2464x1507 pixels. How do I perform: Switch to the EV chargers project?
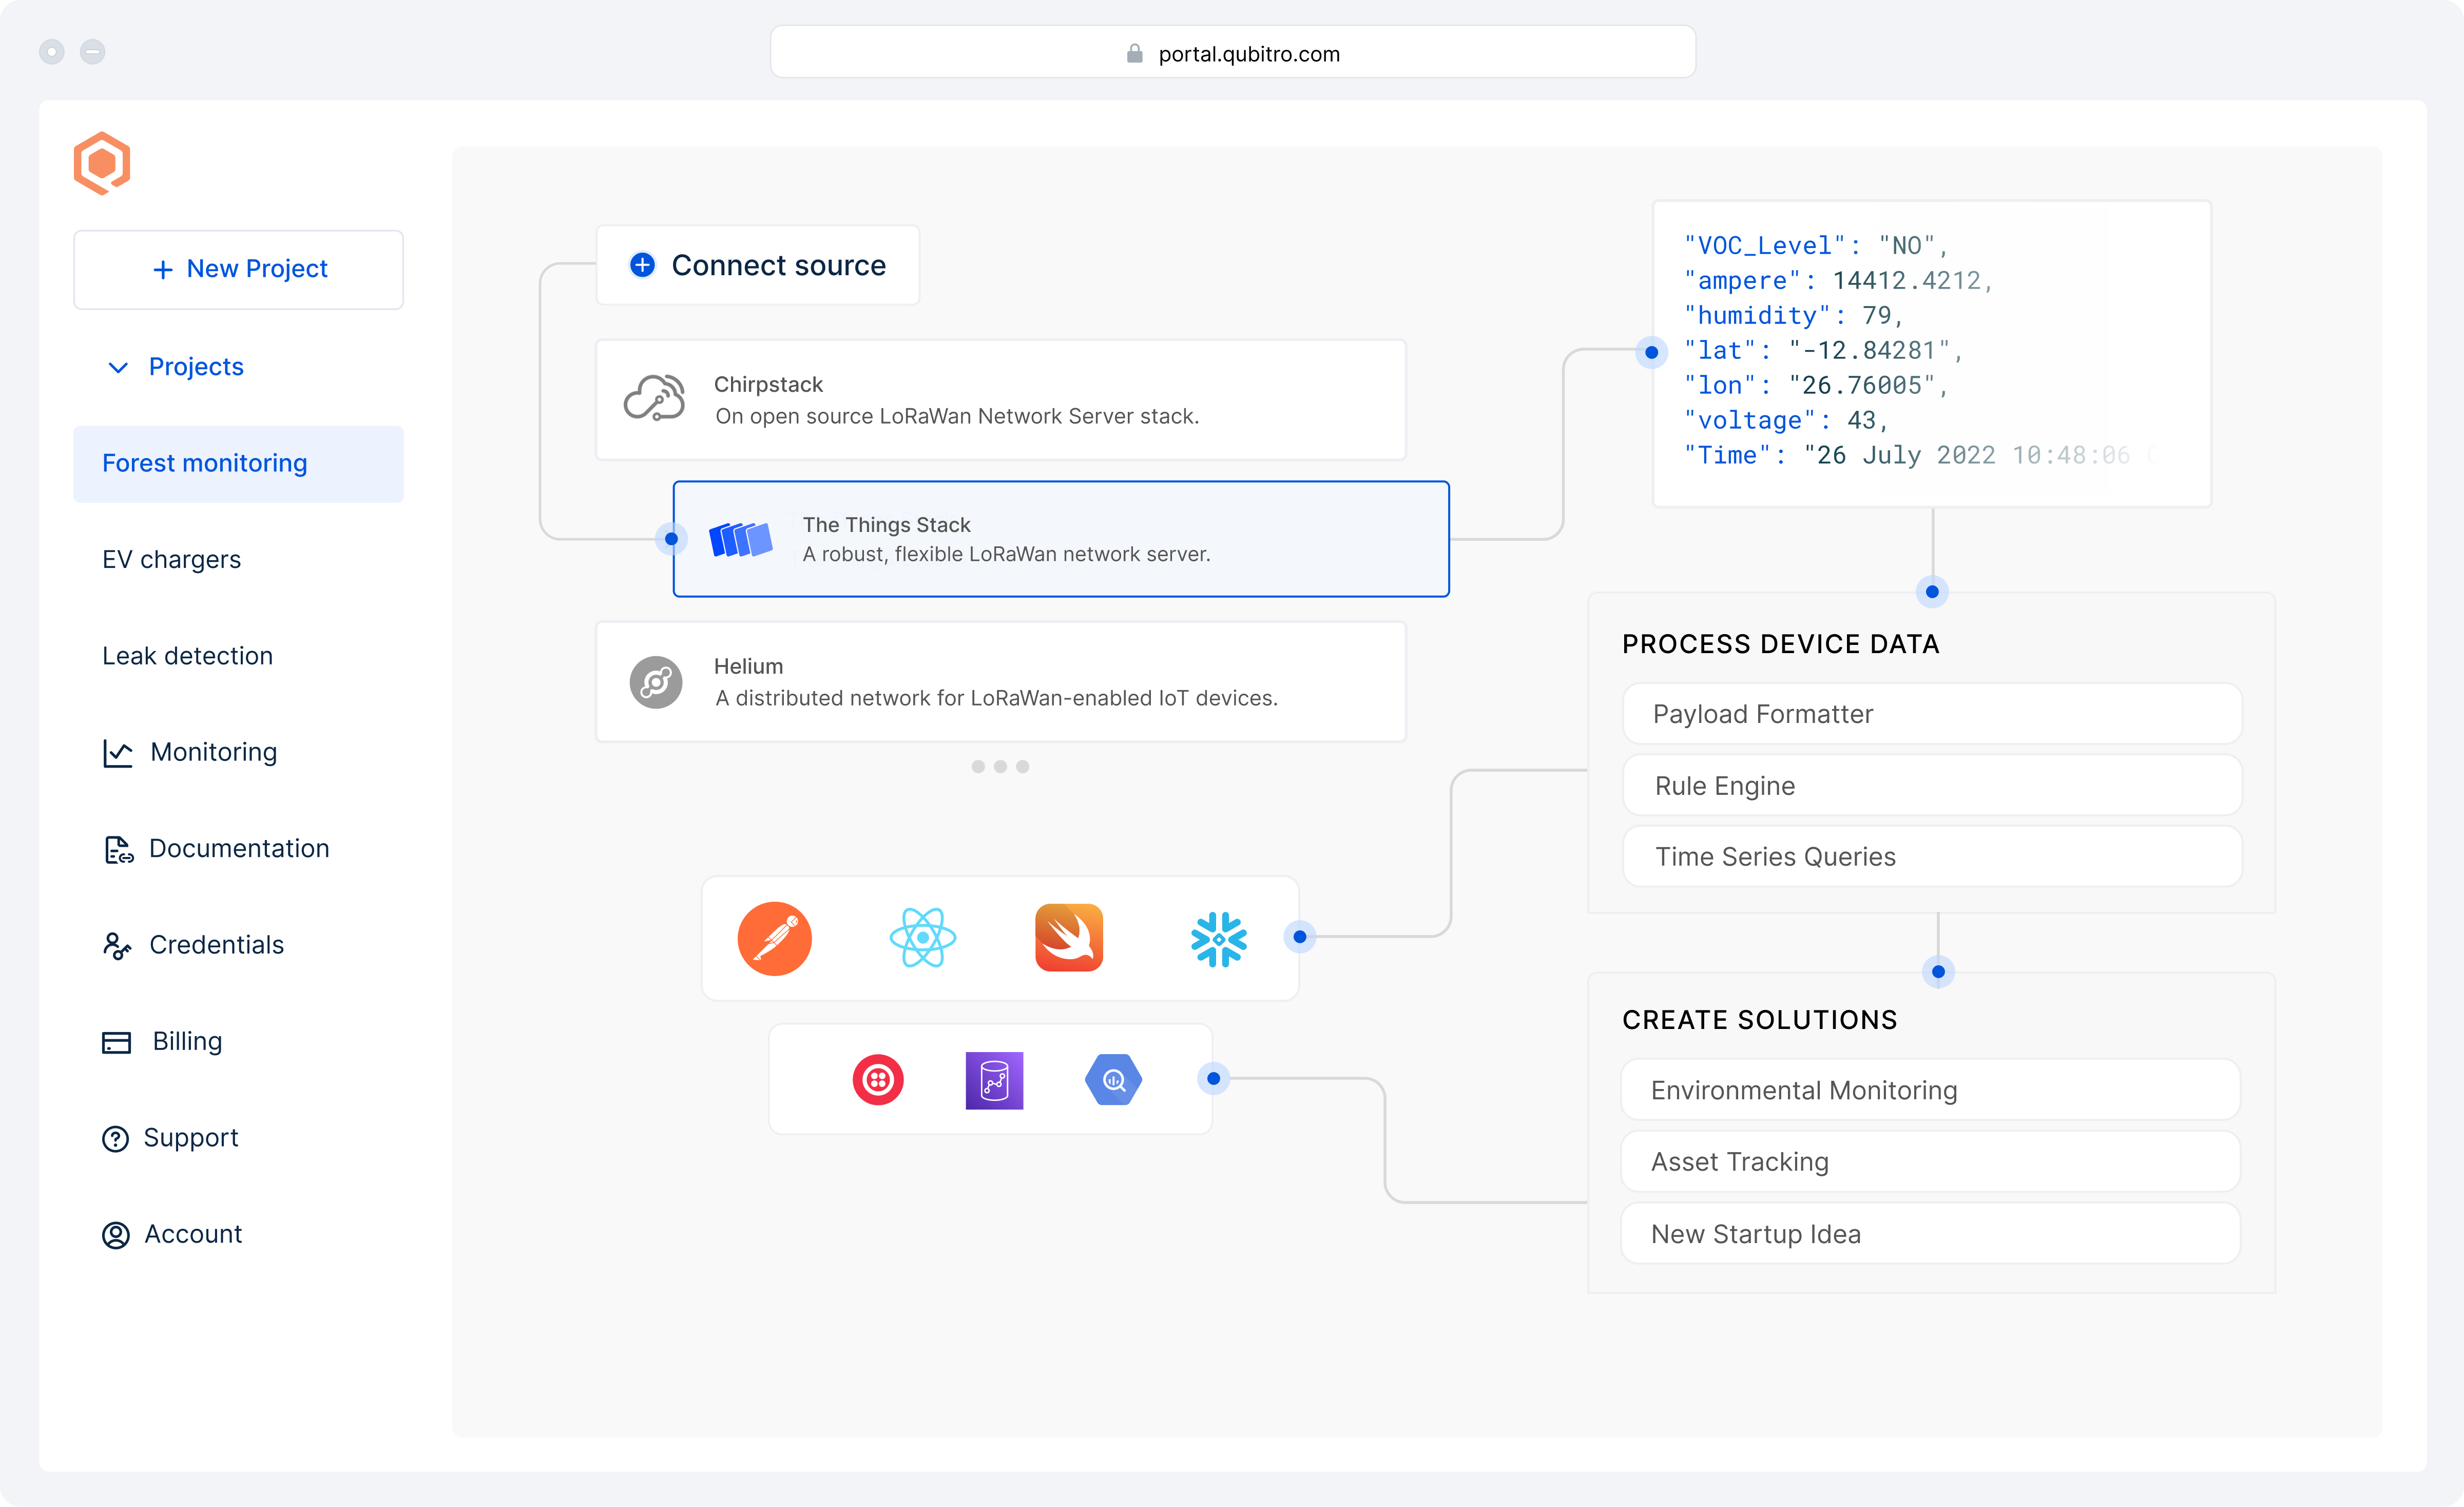pyautogui.click(x=171, y=559)
